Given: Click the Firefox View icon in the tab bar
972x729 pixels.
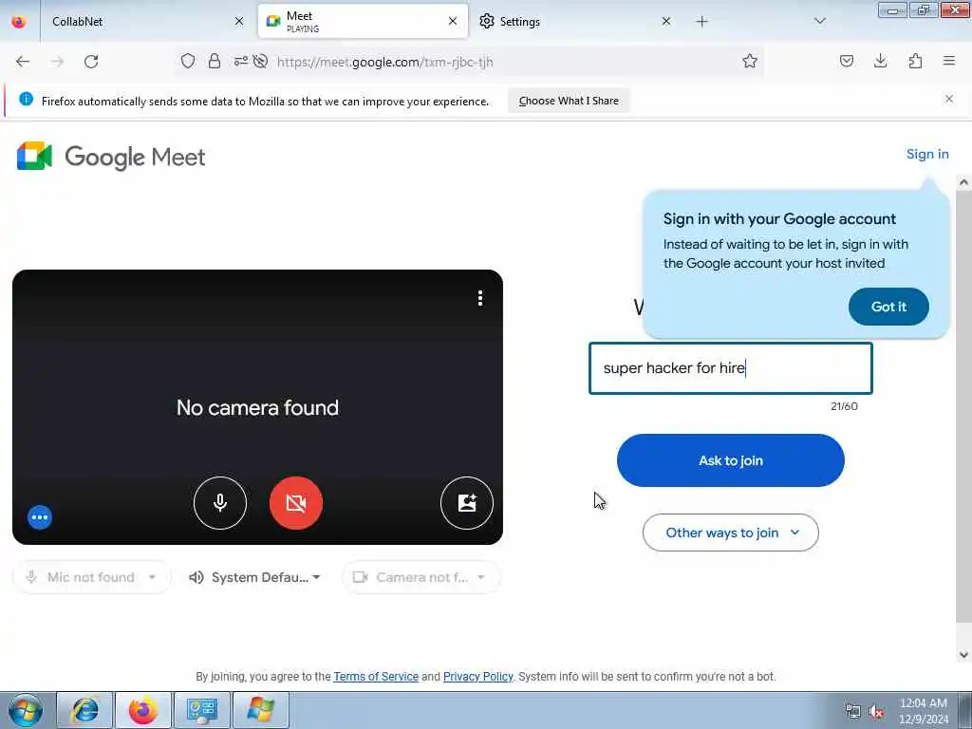Looking at the screenshot, I should [19, 22].
